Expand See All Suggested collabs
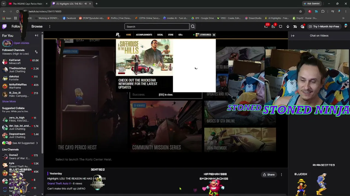Screen dimensions: 350x196 point(23,143)
